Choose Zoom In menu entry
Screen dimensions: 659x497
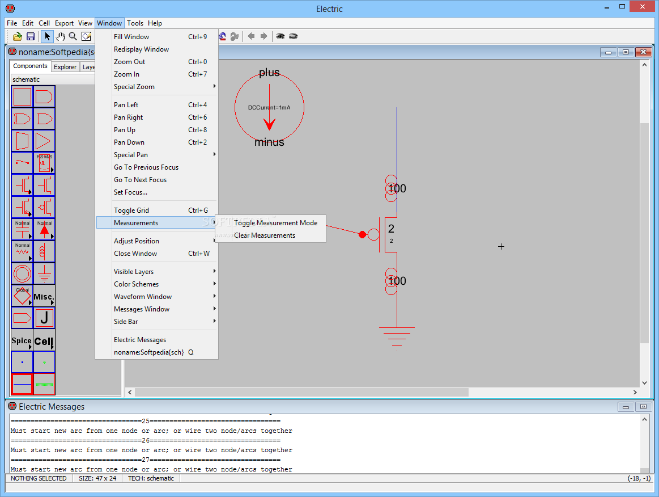tap(157, 74)
